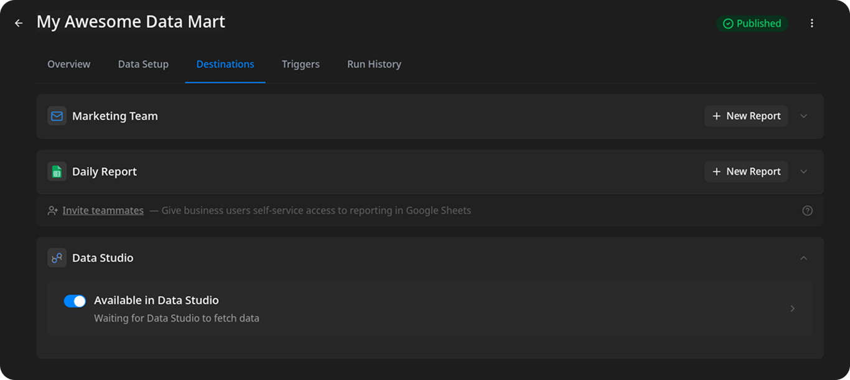Collapse the Data Studio section chevron

click(x=803, y=257)
